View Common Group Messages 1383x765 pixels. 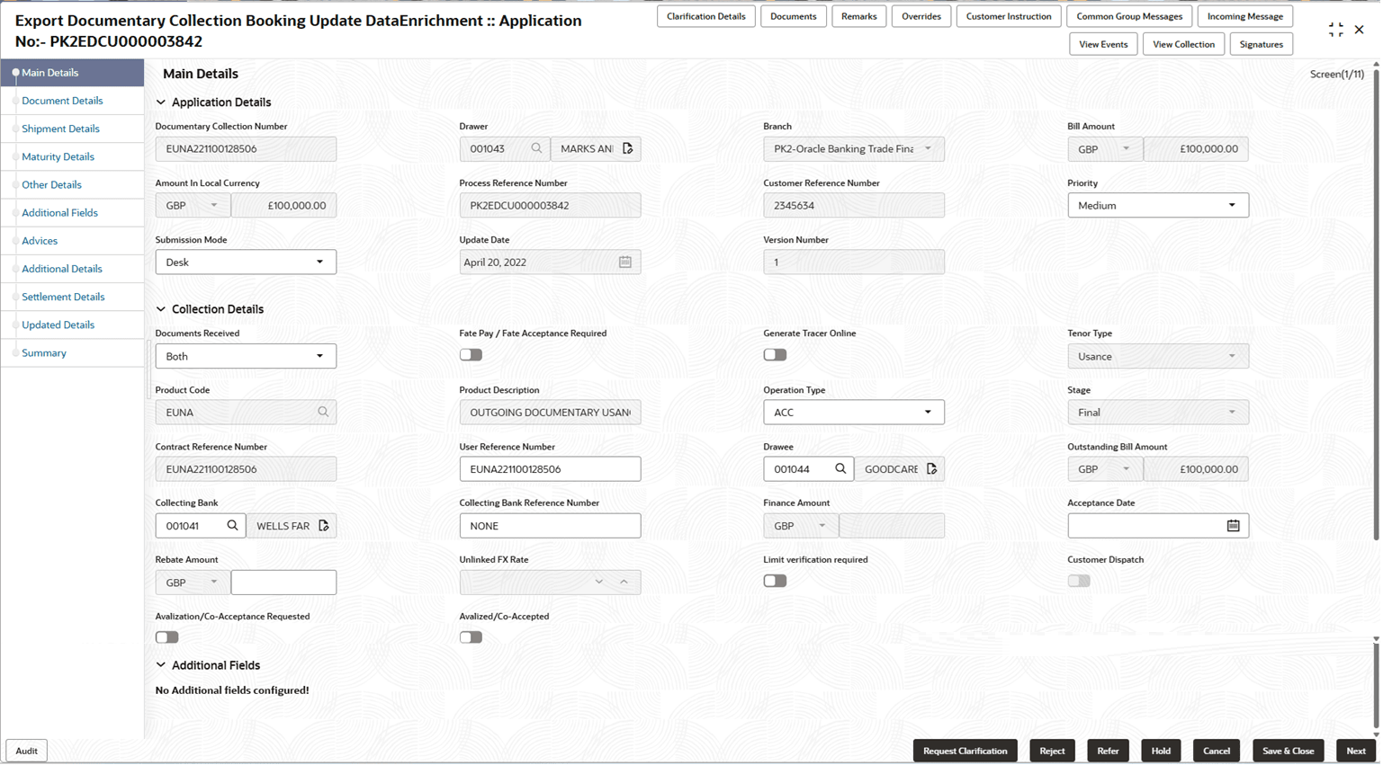tap(1129, 16)
